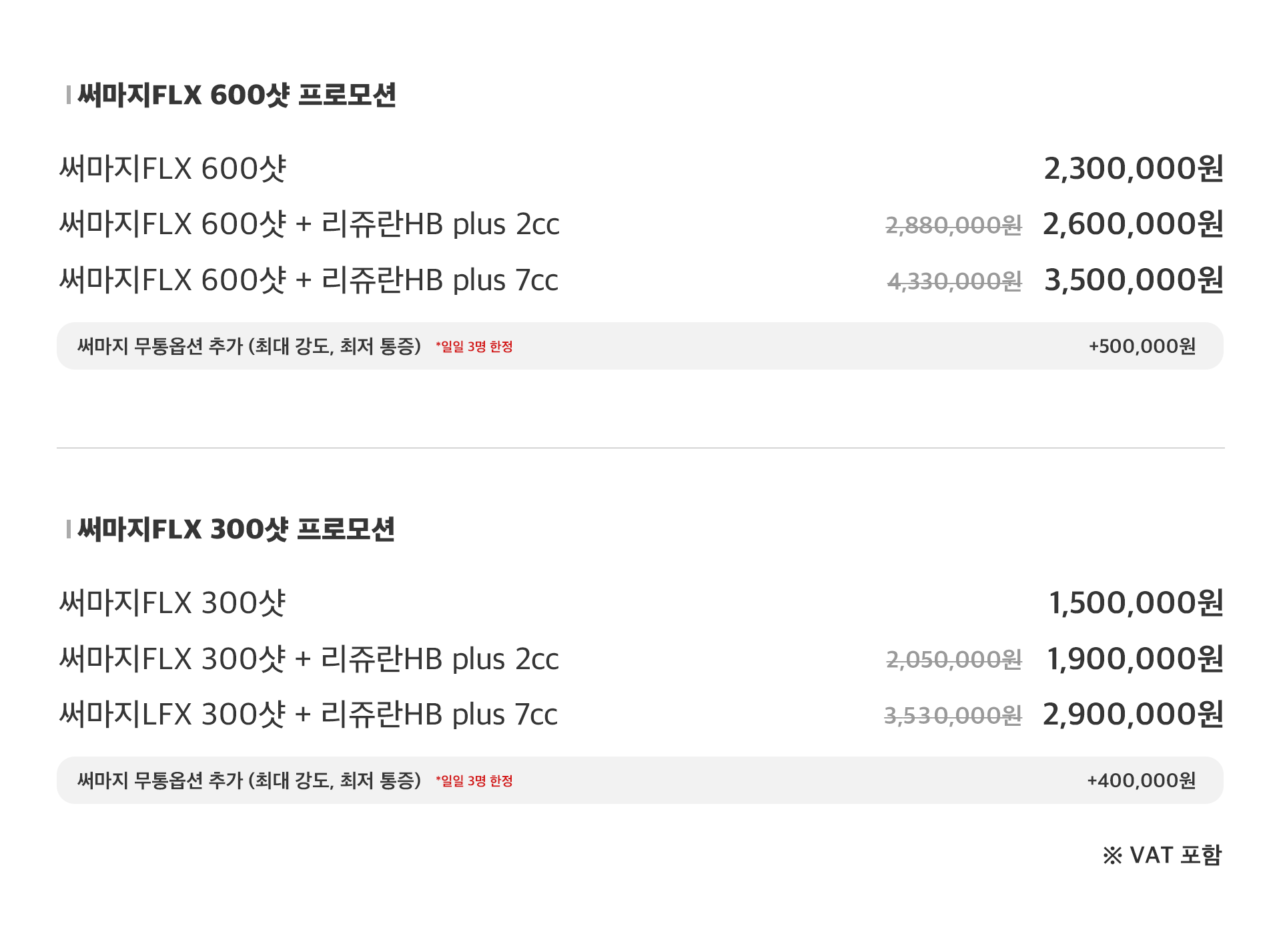Select the 1,500,000원 price
The image size is (1281, 934).
tap(1136, 603)
